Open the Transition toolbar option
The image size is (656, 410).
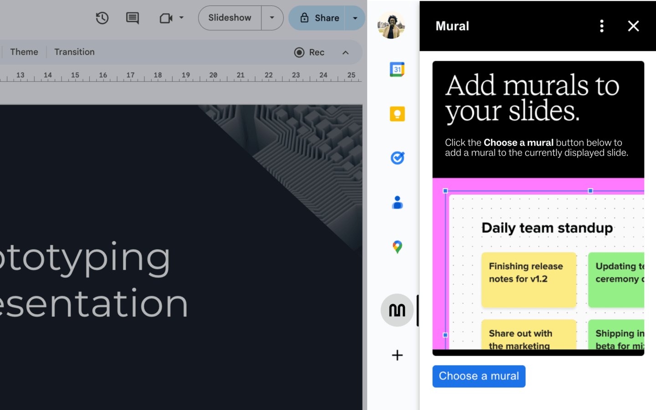tap(74, 52)
